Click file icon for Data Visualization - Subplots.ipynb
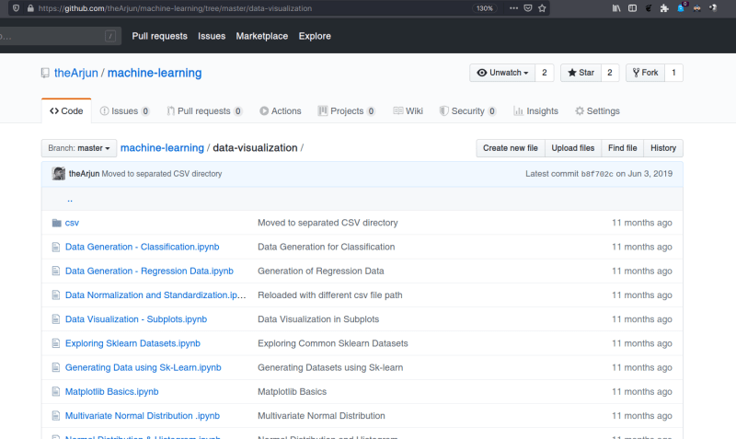The height and width of the screenshot is (439, 736). coord(56,319)
